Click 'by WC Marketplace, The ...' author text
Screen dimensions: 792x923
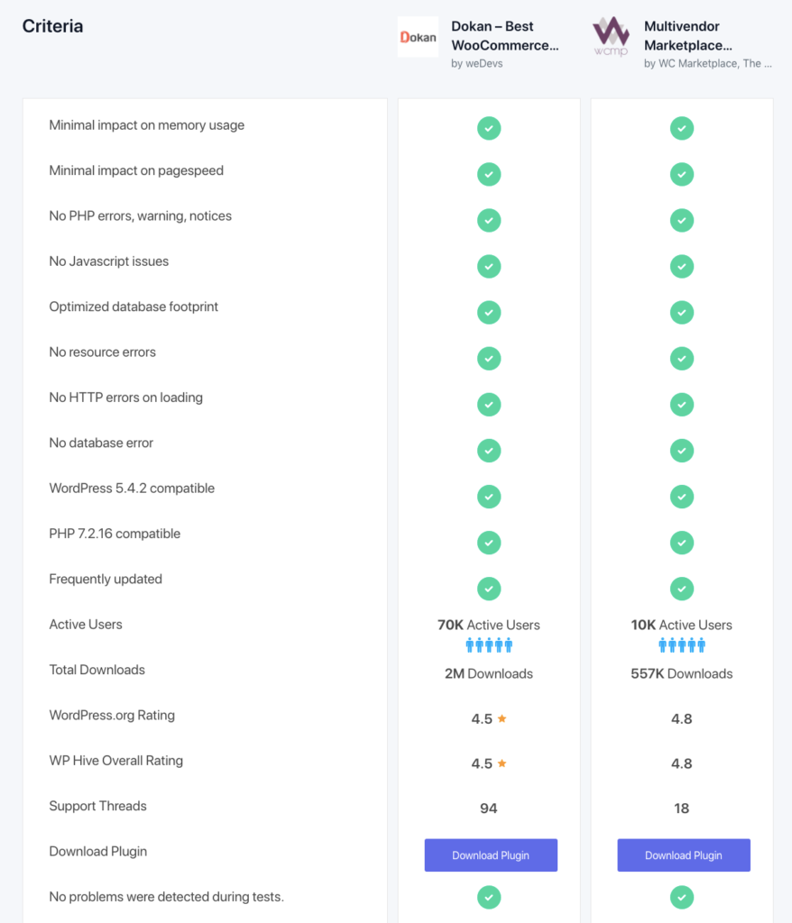click(x=708, y=64)
